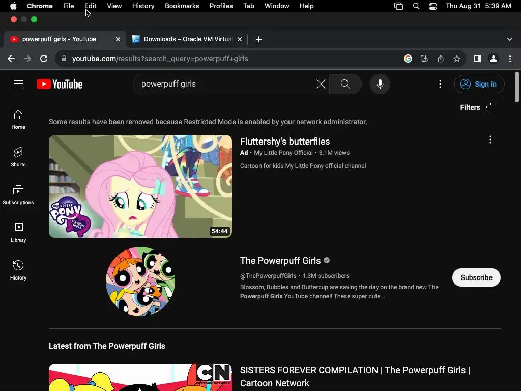The image size is (521, 391).
Task: Click the install app icon in address bar
Action: (x=424, y=59)
